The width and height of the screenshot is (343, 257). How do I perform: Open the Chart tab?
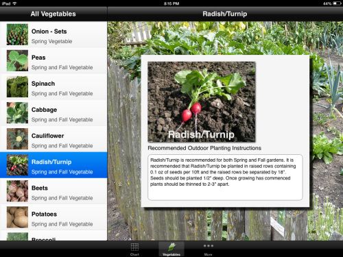point(134,249)
